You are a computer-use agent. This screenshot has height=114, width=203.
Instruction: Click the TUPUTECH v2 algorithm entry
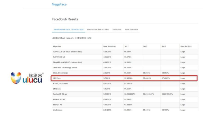pyautogui.click(x=59, y=57)
